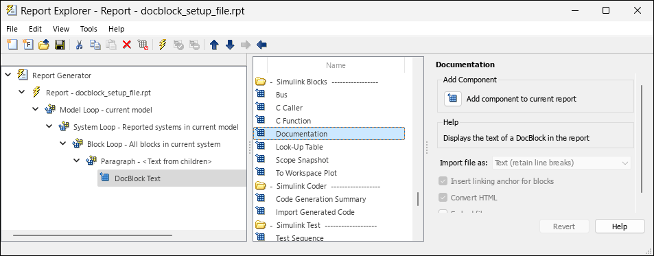Click the Help button in properties pane
The height and width of the screenshot is (256, 654).
pos(620,226)
